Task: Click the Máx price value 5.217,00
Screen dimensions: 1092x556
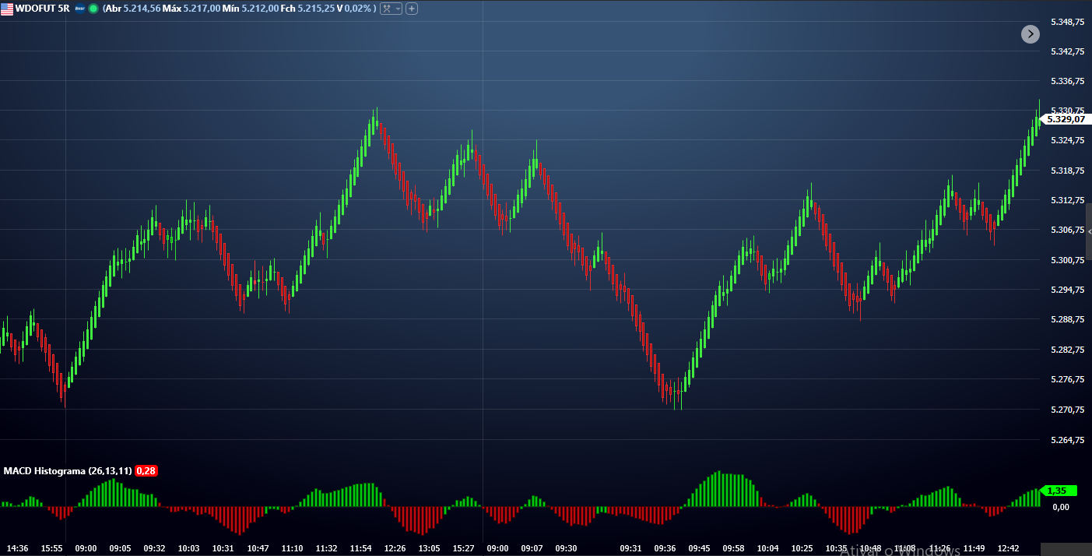Action: tap(201, 9)
